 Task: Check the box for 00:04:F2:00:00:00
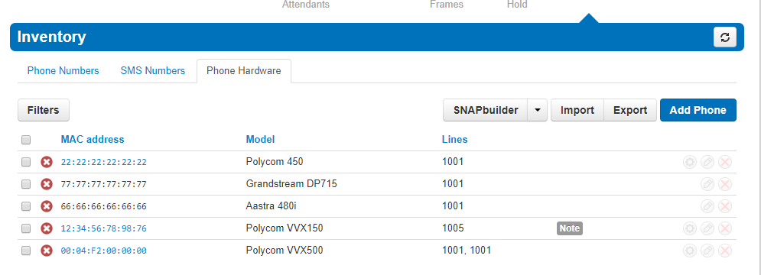point(26,251)
